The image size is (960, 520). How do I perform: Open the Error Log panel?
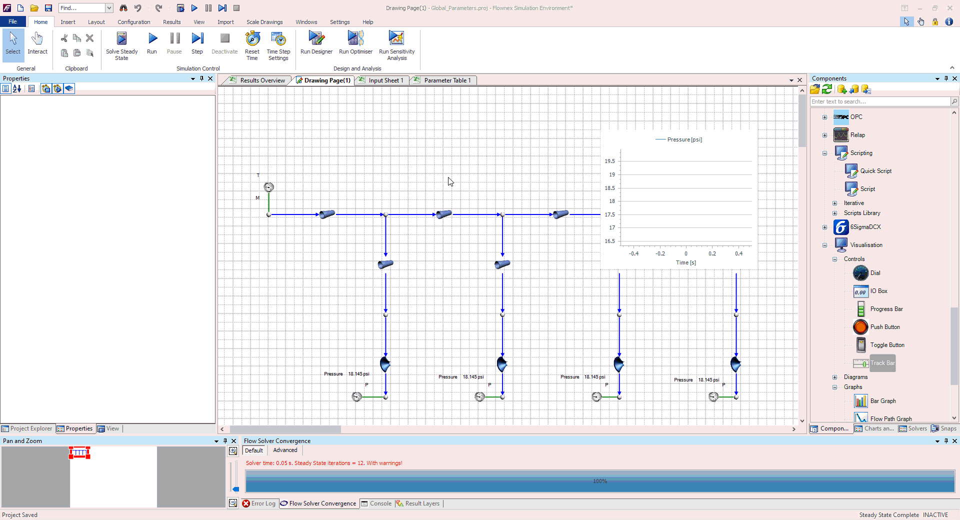[x=259, y=503]
